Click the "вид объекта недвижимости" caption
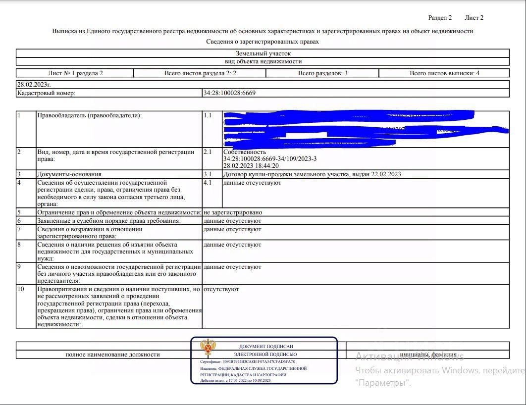Screen dimensions: 526x405 (263, 62)
